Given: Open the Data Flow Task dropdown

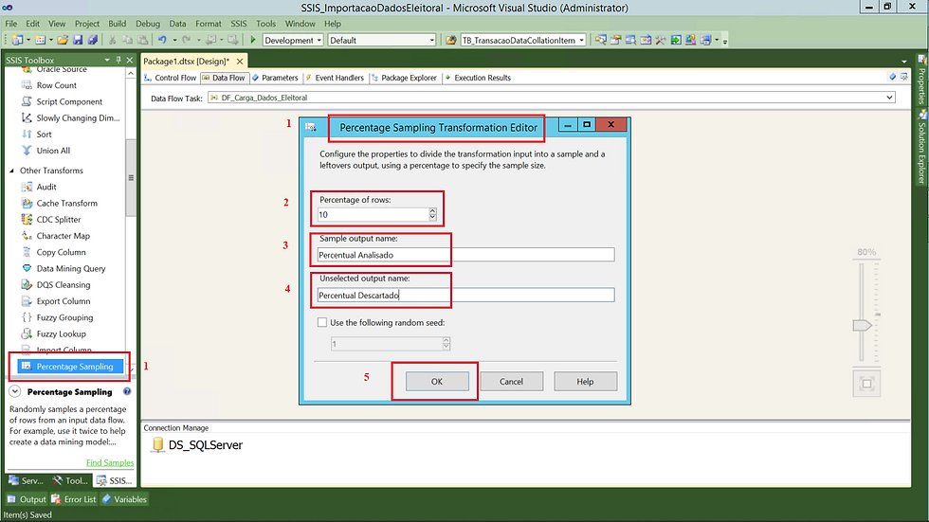Looking at the screenshot, I should pyautogui.click(x=889, y=98).
